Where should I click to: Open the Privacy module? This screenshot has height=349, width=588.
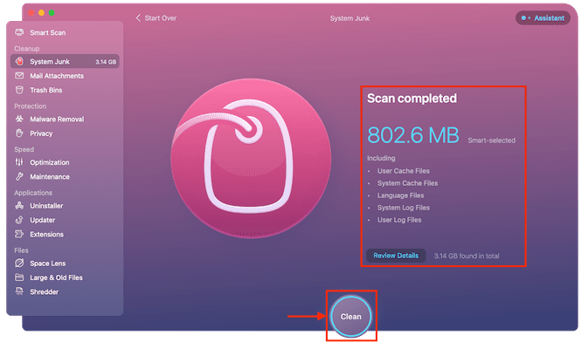[x=65, y=133]
